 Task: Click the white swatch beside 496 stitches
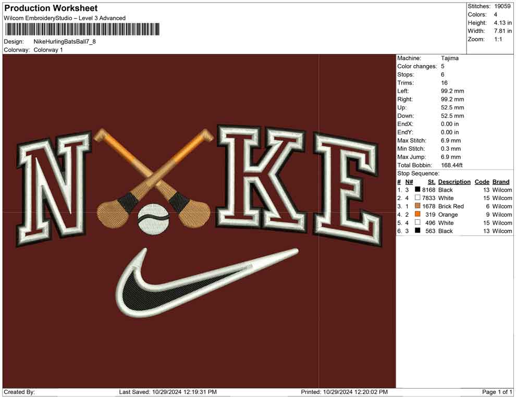[x=417, y=222]
